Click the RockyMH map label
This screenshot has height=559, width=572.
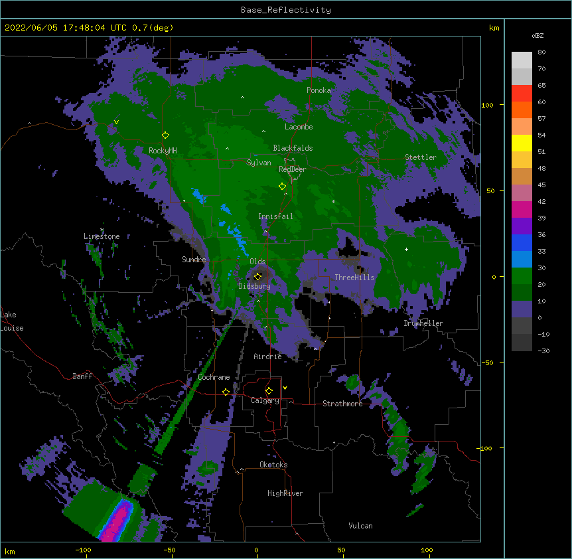[163, 151]
